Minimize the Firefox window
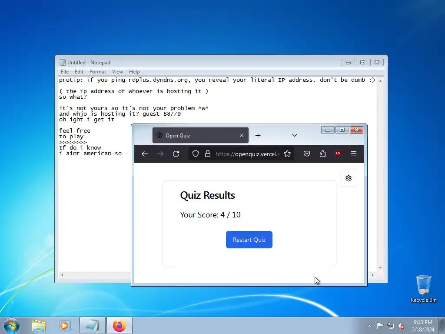The height and width of the screenshot is (334, 445). click(328, 130)
